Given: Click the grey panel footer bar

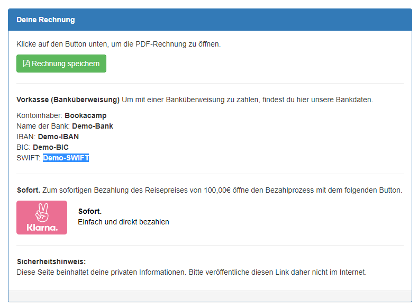Looking at the screenshot, I should [x=210, y=296].
